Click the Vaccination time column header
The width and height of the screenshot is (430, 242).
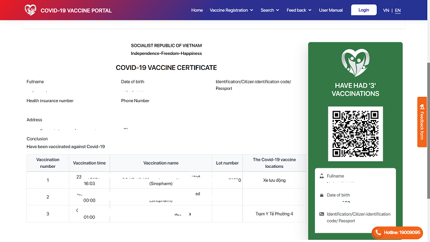click(89, 163)
